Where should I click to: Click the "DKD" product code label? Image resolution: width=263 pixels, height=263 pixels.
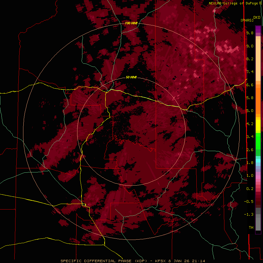257,18
